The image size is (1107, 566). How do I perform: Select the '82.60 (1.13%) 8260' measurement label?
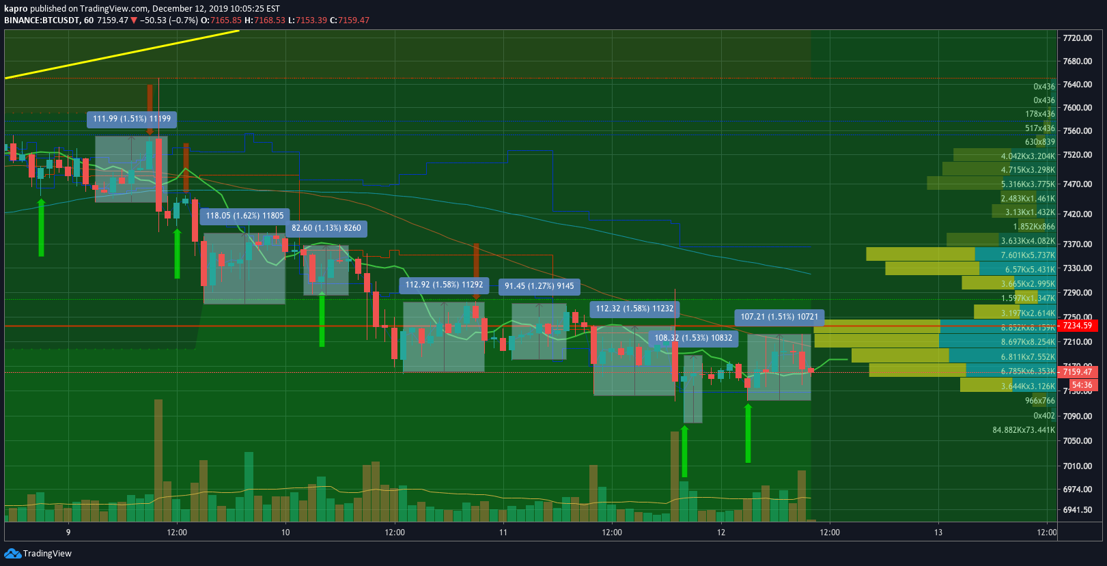pos(326,228)
